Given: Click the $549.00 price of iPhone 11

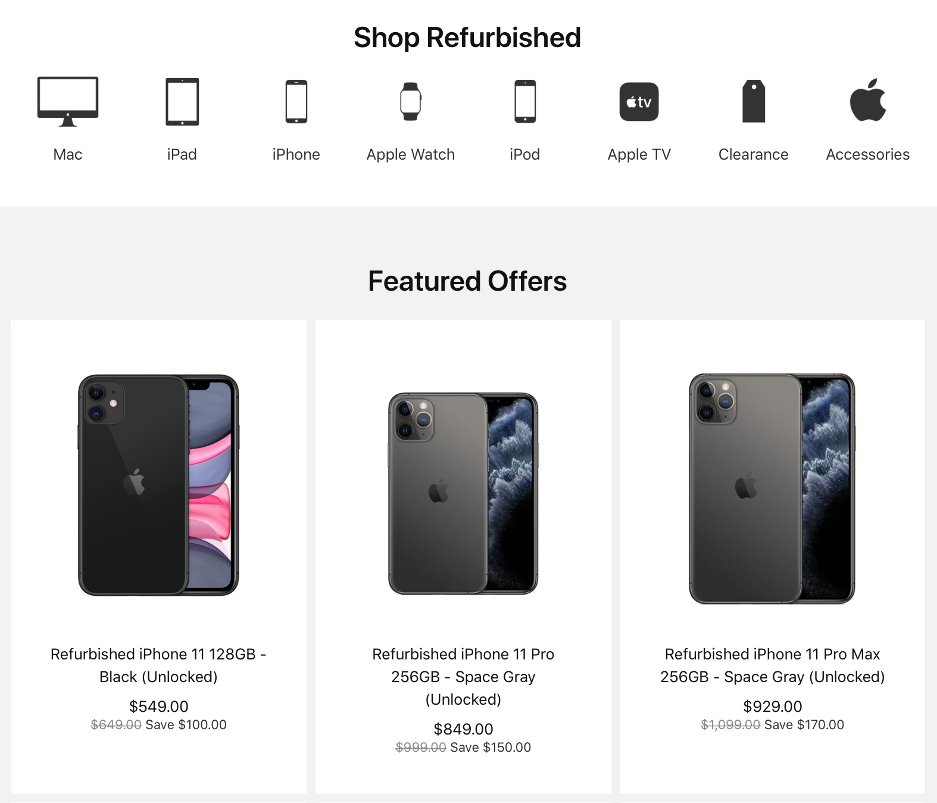Looking at the screenshot, I should (158, 706).
